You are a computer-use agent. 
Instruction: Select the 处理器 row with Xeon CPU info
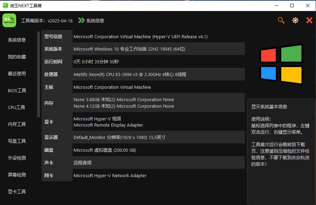coord(143,74)
